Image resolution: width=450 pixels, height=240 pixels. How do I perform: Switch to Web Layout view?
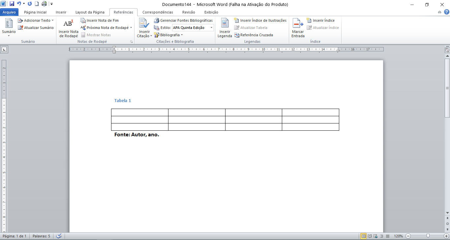click(376, 236)
